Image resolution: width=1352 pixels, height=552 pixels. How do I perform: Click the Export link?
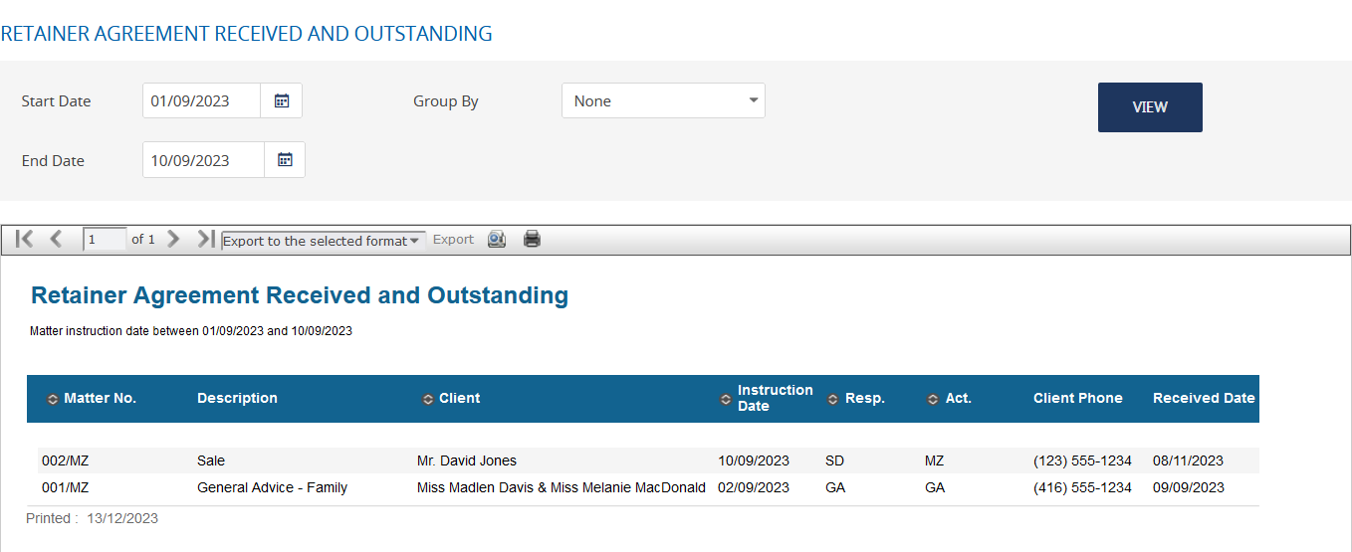[453, 240]
